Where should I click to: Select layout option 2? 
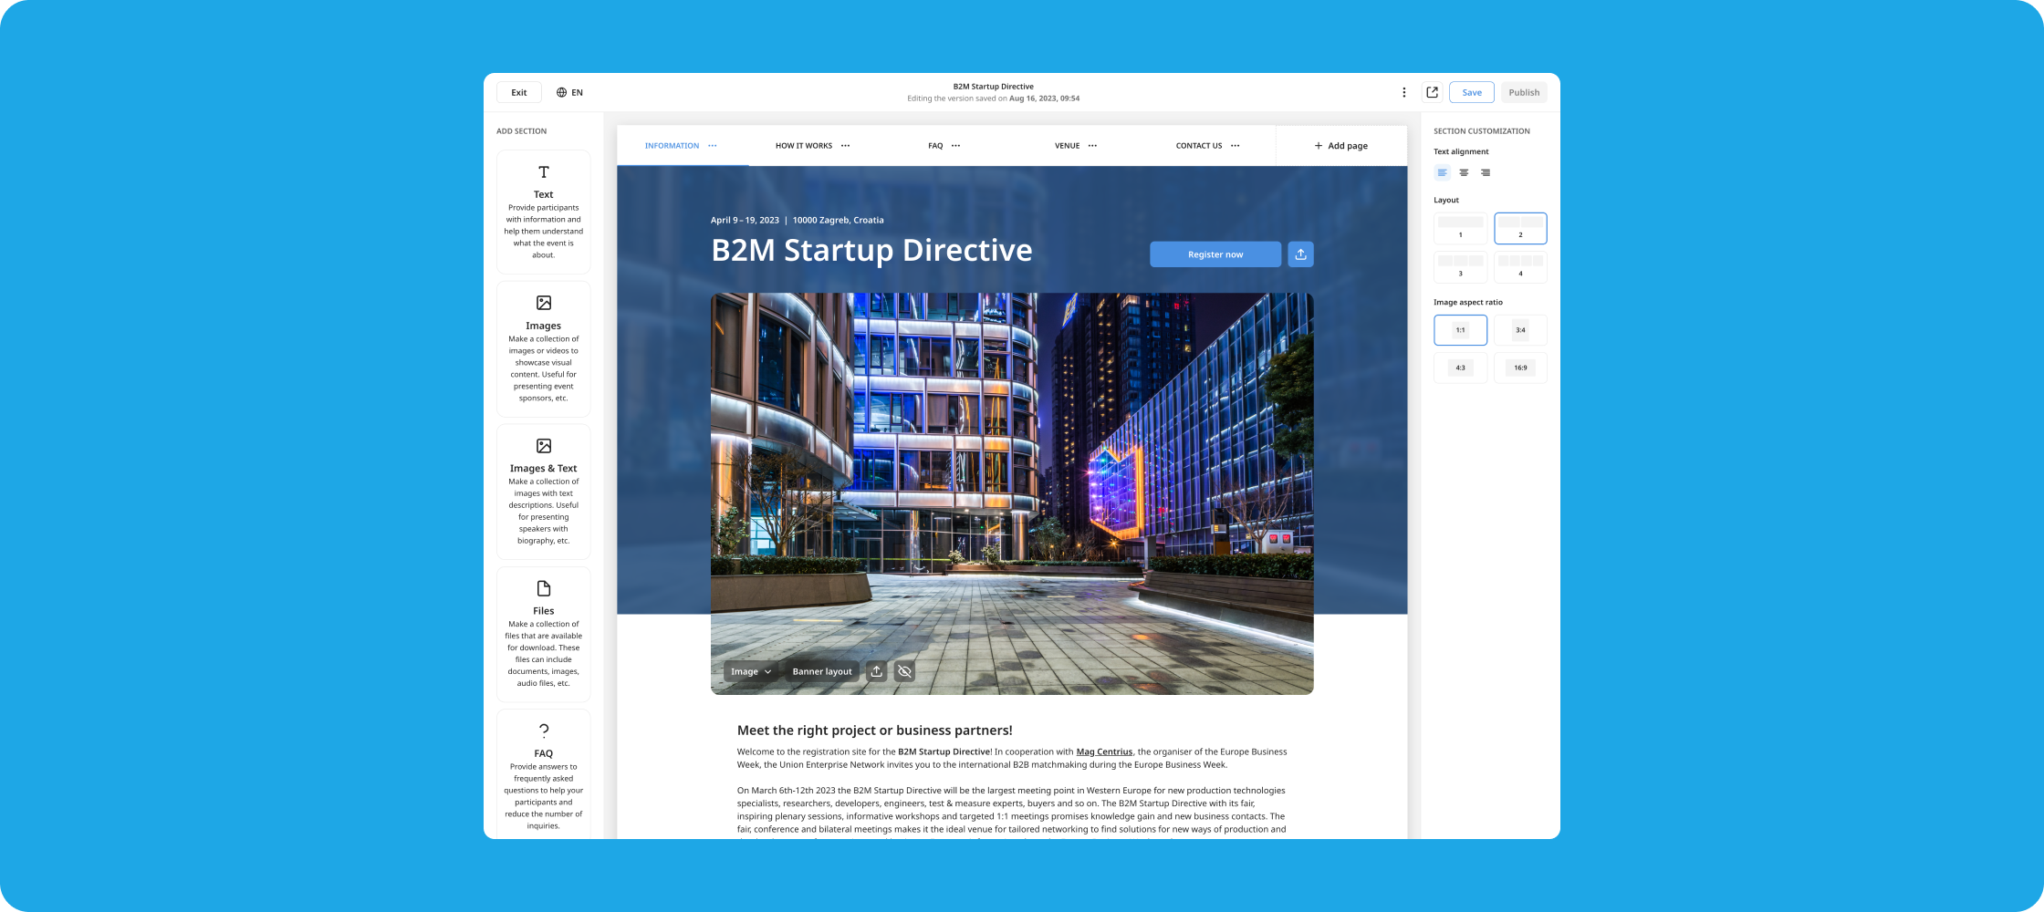click(x=1520, y=228)
